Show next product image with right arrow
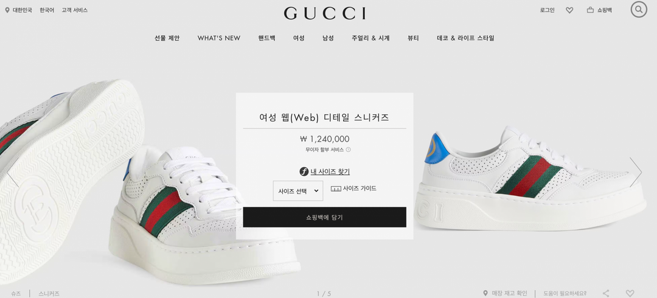The image size is (657, 298). click(x=636, y=172)
